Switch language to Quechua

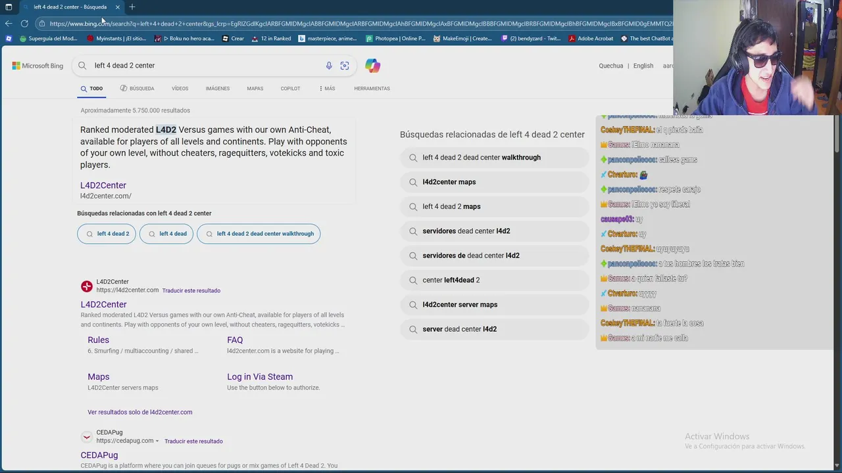(x=610, y=66)
